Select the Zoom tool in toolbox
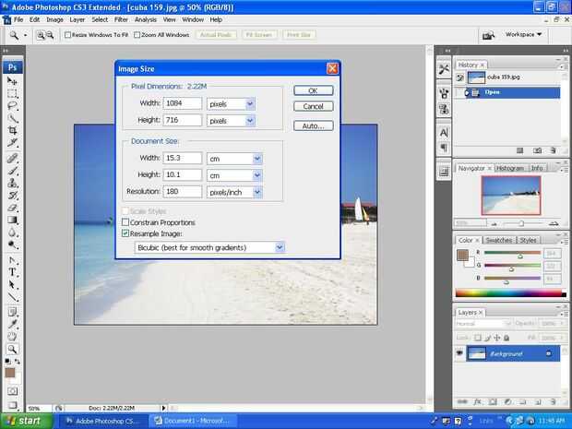Screen dimensions: 572x429 [12, 349]
